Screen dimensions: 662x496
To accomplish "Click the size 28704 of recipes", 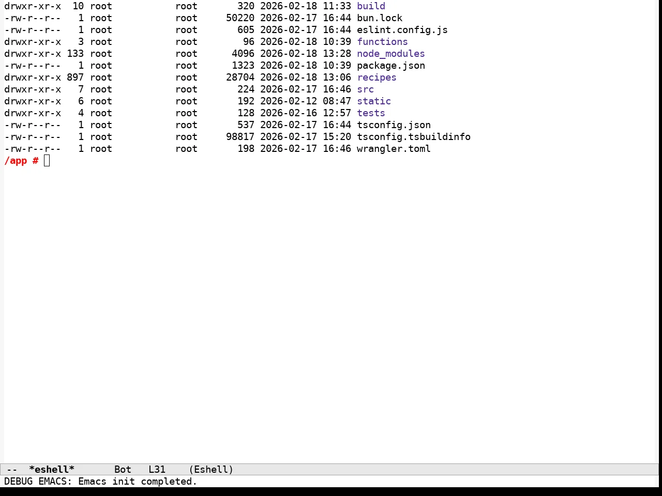I will pos(240,78).
